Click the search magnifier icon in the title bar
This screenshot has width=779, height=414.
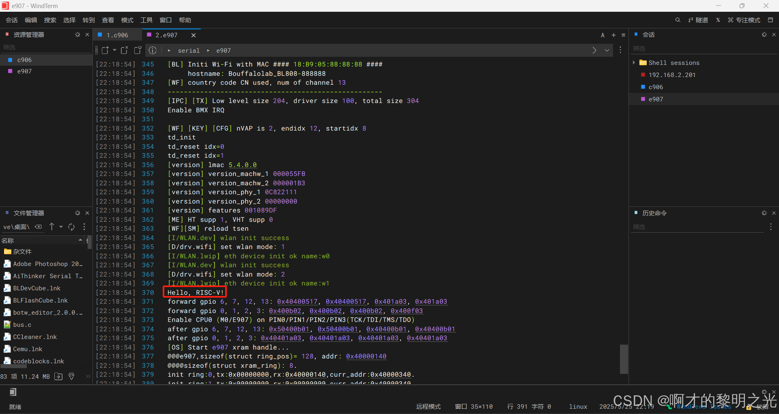[678, 19]
